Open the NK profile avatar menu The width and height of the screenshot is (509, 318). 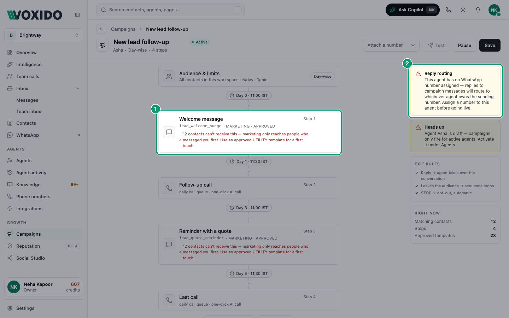(x=494, y=10)
